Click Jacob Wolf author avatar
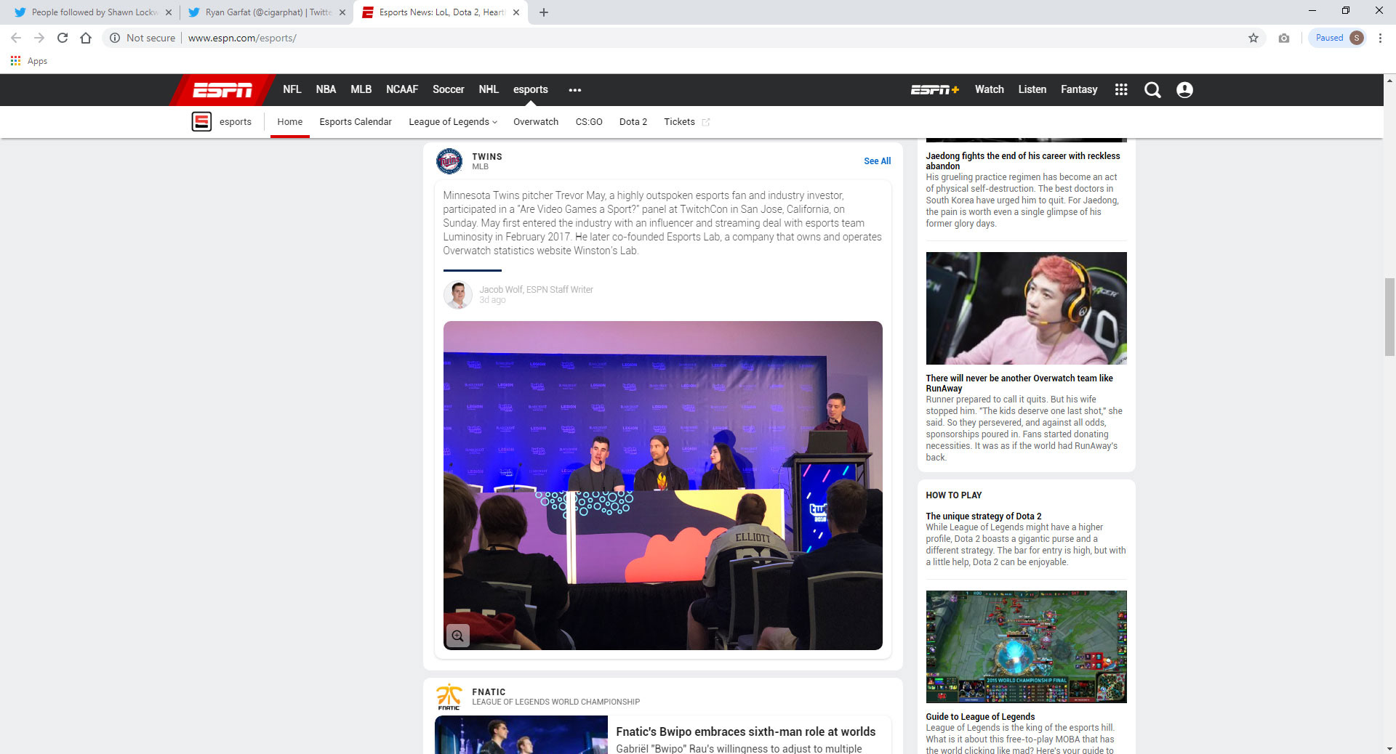 point(457,294)
